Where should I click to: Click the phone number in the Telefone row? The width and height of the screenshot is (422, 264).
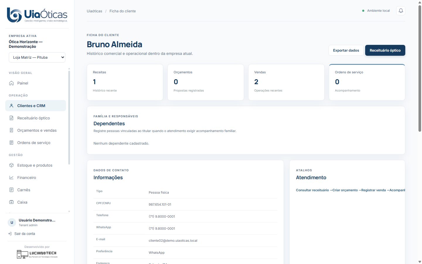pyautogui.click(x=162, y=216)
